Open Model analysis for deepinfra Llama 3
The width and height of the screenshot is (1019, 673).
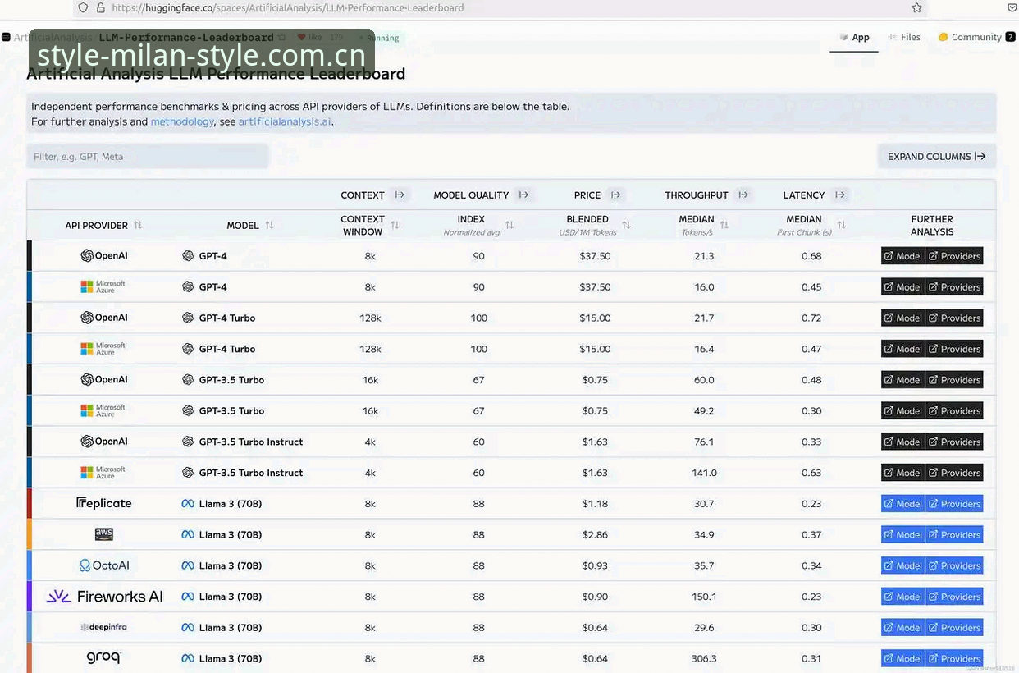903,628
